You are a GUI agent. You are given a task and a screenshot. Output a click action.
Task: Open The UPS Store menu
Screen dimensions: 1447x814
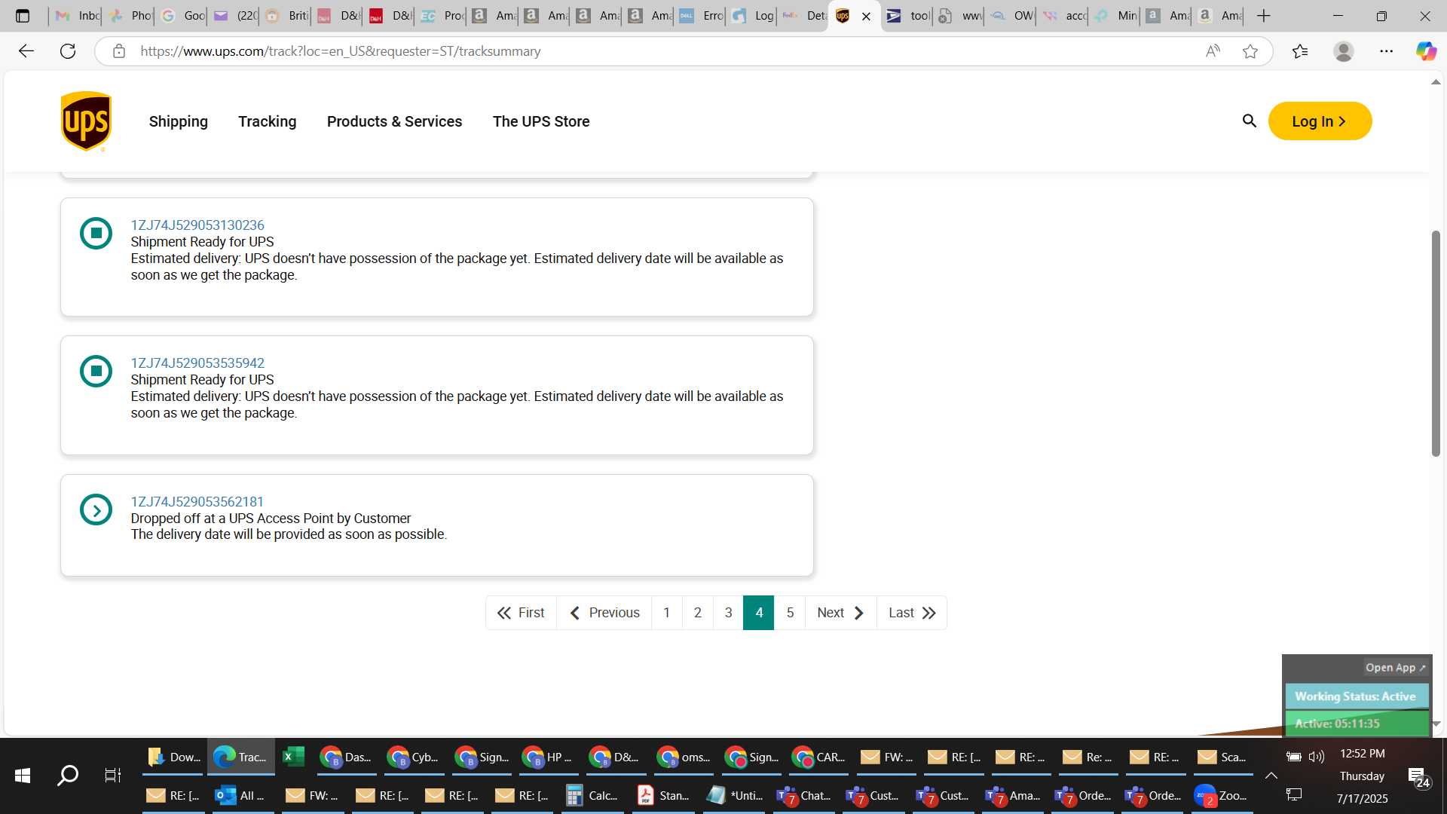tap(541, 121)
